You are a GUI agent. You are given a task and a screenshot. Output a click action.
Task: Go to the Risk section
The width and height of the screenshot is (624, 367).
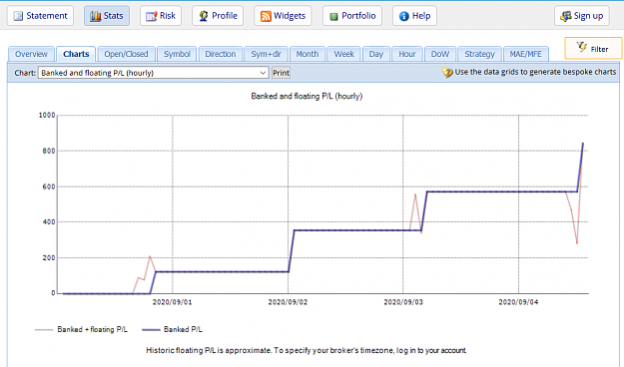point(161,16)
